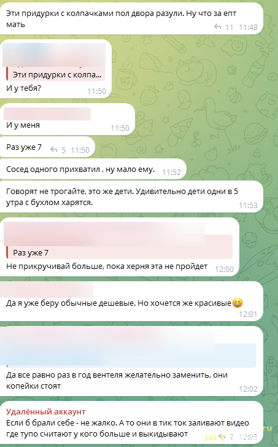The width and height of the screenshot is (278, 447).
Task: Click blurred sender name above 12:01 message
Action: click(x=47, y=290)
